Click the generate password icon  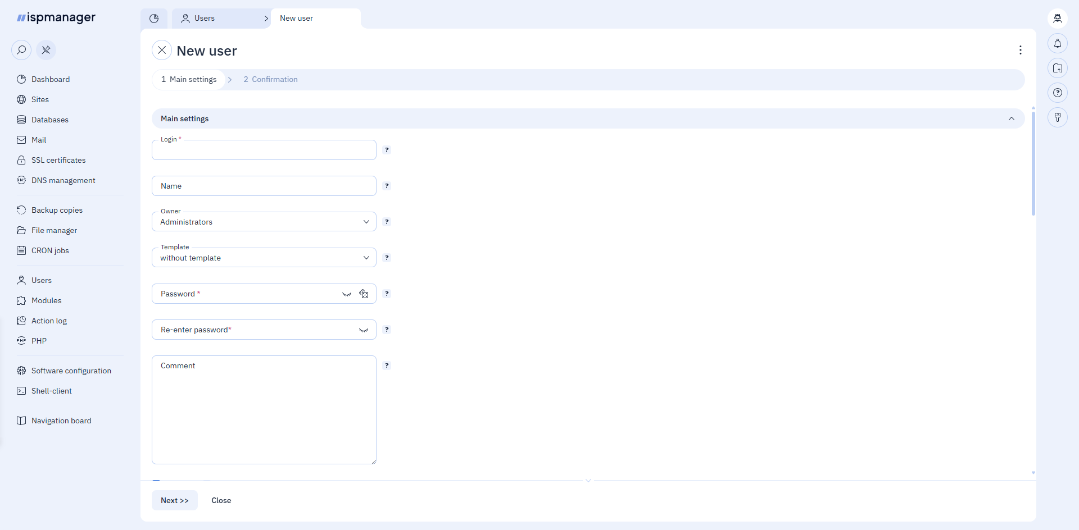click(364, 294)
